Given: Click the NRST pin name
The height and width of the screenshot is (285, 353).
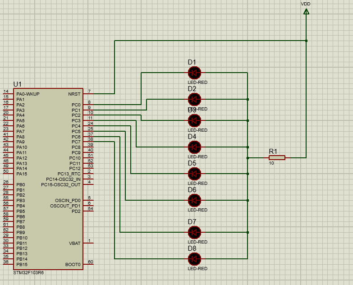Looking at the screenshot, I should (74, 94).
